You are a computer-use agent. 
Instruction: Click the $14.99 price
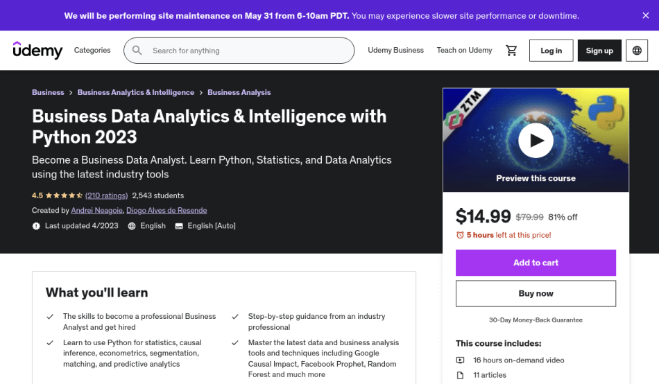point(483,216)
